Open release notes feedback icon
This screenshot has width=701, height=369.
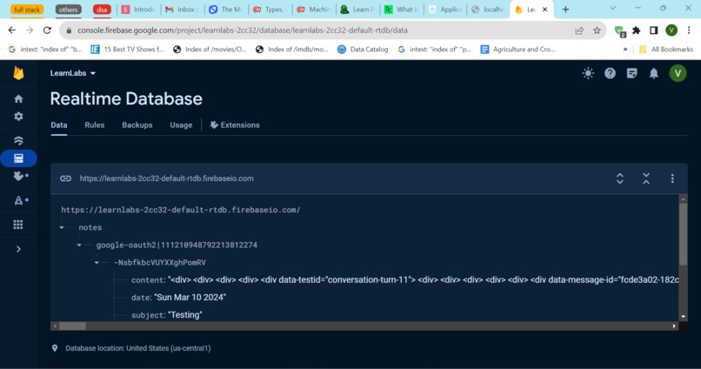click(631, 73)
